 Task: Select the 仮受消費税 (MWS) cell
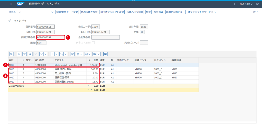(x=70, y=82)
